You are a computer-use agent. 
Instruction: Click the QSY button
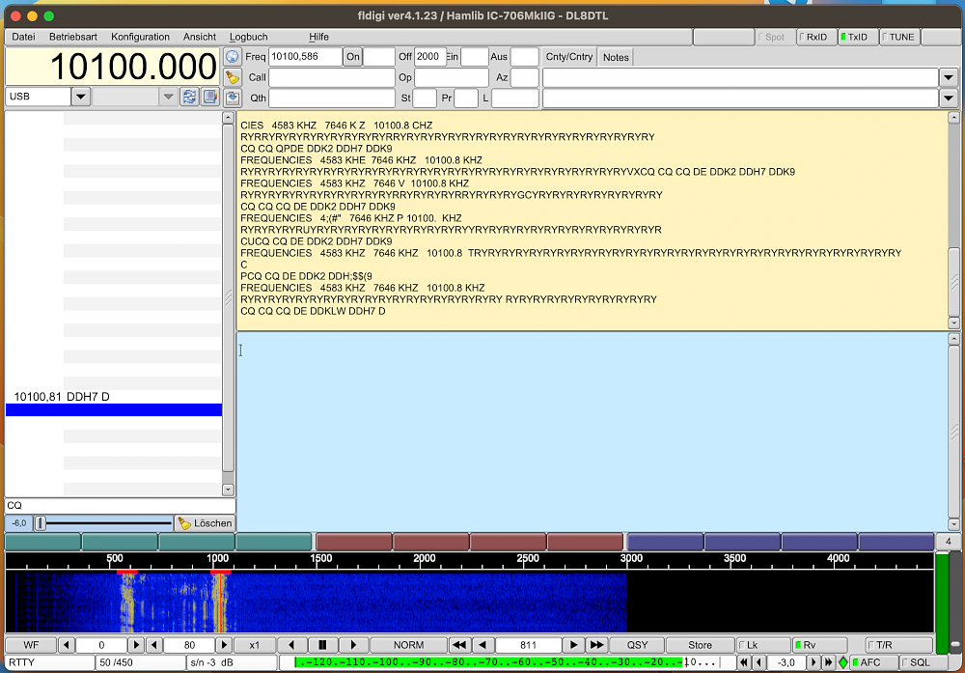click(x=637, y=645)
